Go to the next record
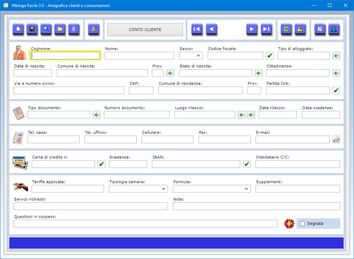This screenshot has width=354, height=259. [x=251, y=29]
